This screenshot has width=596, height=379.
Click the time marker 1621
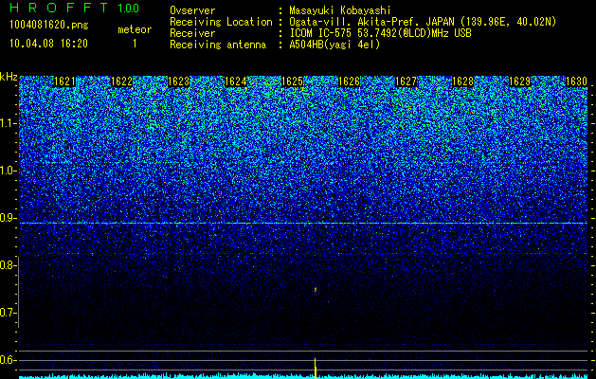point(64,81)
